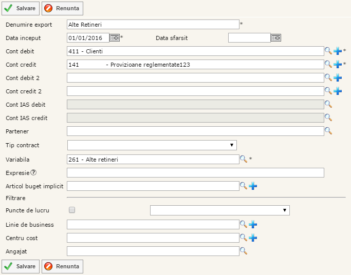The image size is (351, 275).
Task: Click plus icon beside Cont credit 2
Action: 338,91
